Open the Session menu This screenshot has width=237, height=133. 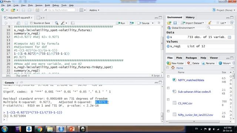tap(39, 5)
